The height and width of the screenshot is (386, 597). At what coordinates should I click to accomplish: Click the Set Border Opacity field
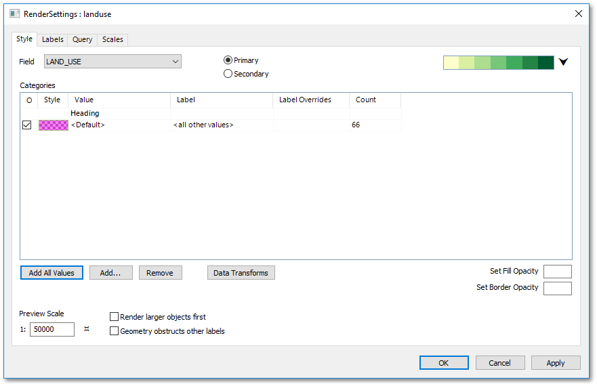(x=558, y=288)
